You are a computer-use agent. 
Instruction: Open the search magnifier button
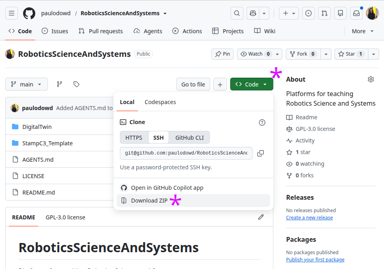pyautogui.click(x=237, y=13)
